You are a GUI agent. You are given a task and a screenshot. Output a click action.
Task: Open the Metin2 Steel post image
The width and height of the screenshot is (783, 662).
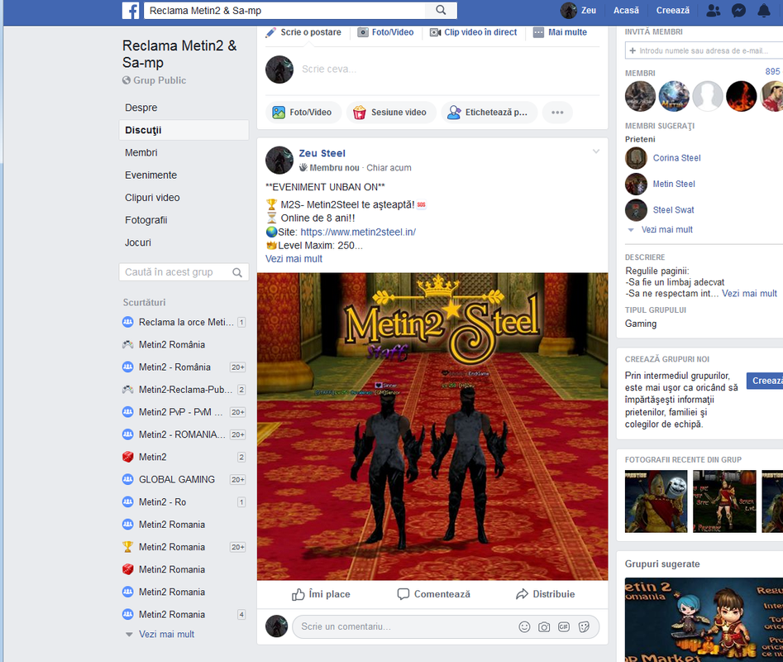coord(432,427)
